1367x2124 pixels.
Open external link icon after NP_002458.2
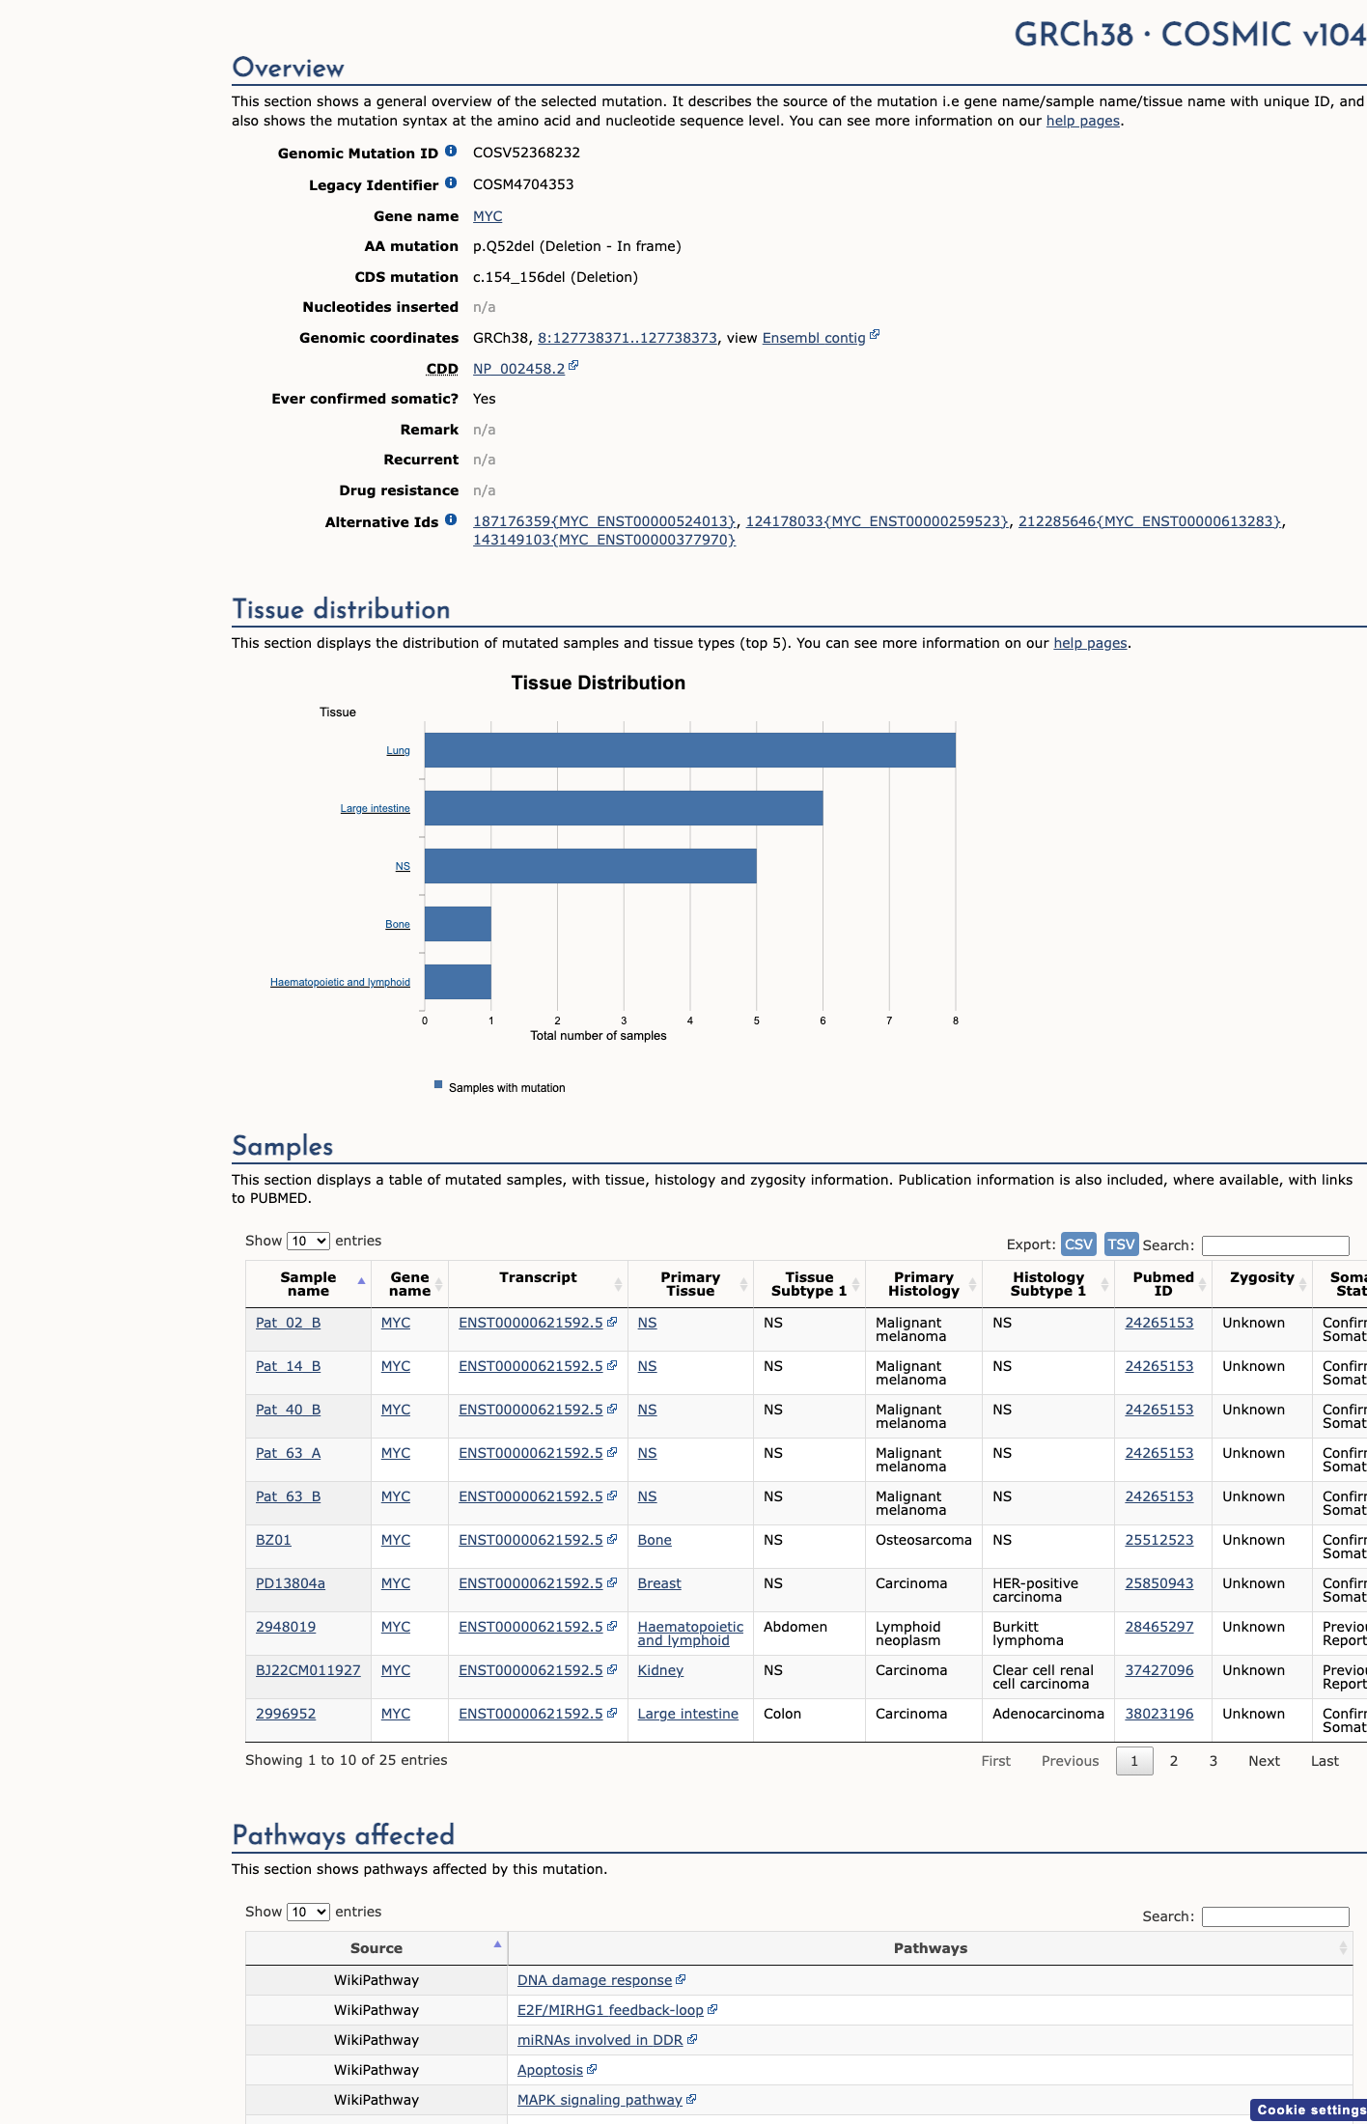(x=573, y=366)
